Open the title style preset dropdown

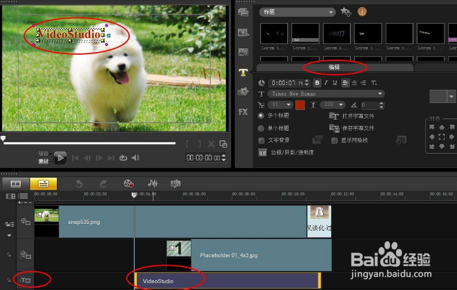click(451, 96)
